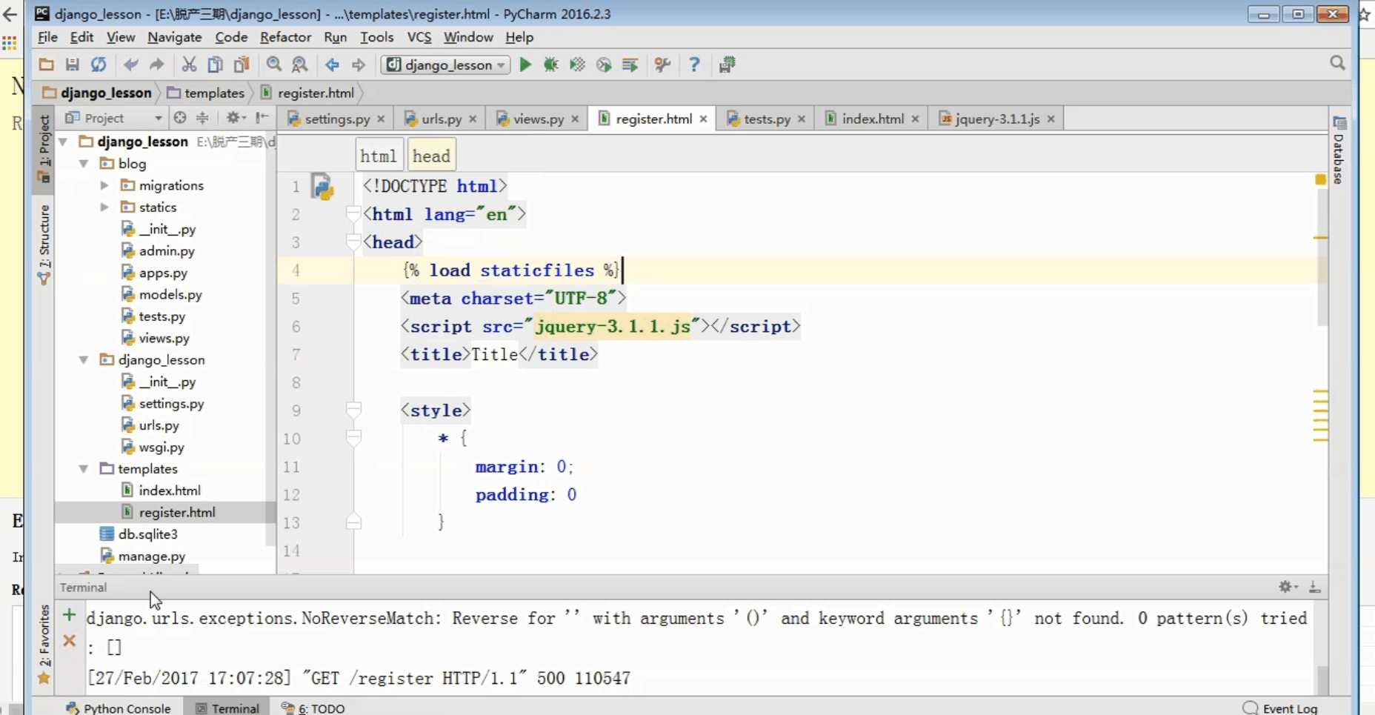
Task: Open manage.py in the project tree
Action: (152, 556)
